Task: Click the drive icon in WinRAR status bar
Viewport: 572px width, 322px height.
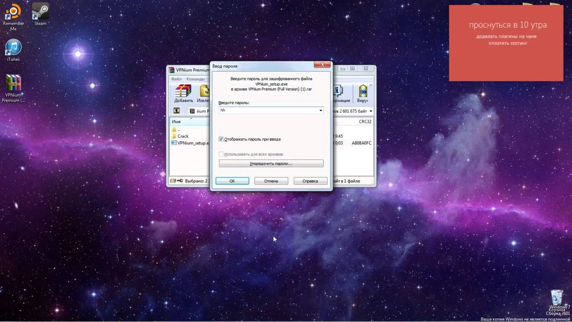Action: [x=173, y=181]
